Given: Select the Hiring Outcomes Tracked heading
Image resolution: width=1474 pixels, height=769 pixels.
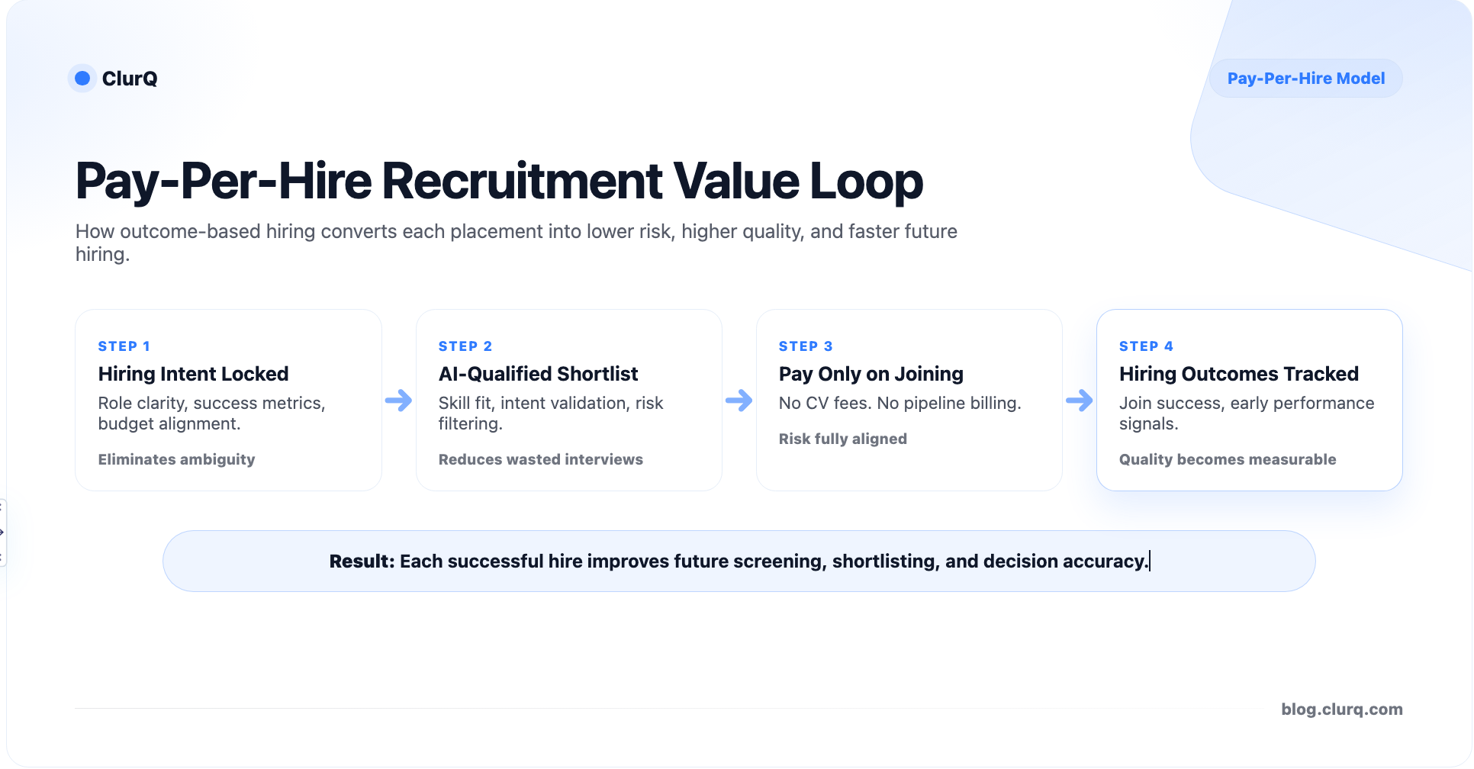Looking at the screenshot, I should tap(1238, 374).
